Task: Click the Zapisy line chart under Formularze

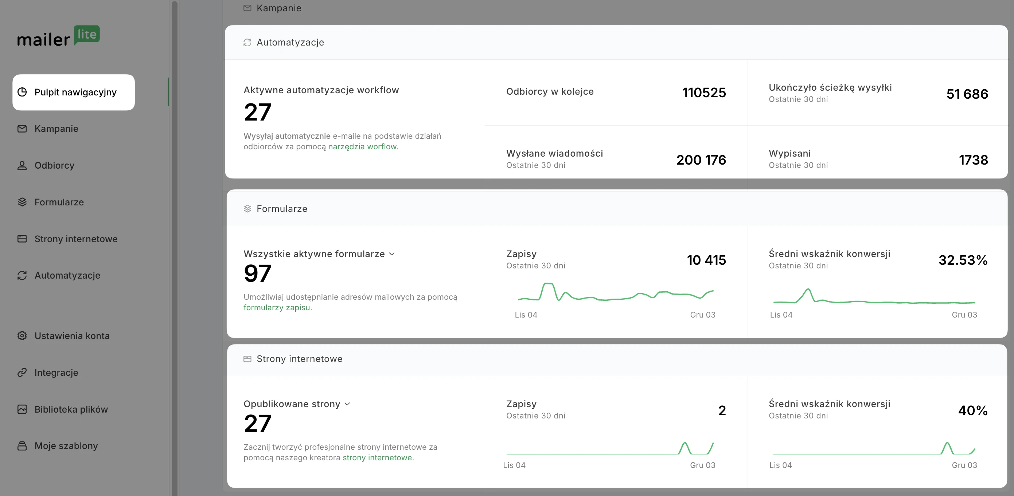Action: (615, 293)
